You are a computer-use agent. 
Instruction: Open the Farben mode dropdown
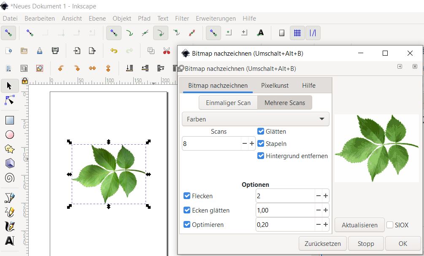pyautogui.click(x=255, y=119)
